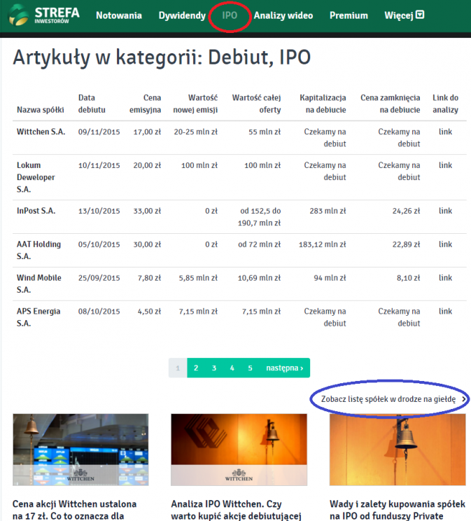Screen dimensions: 471x521
Task: Open analysis link for Wind Mobile
Action: (x=445, y=278)
